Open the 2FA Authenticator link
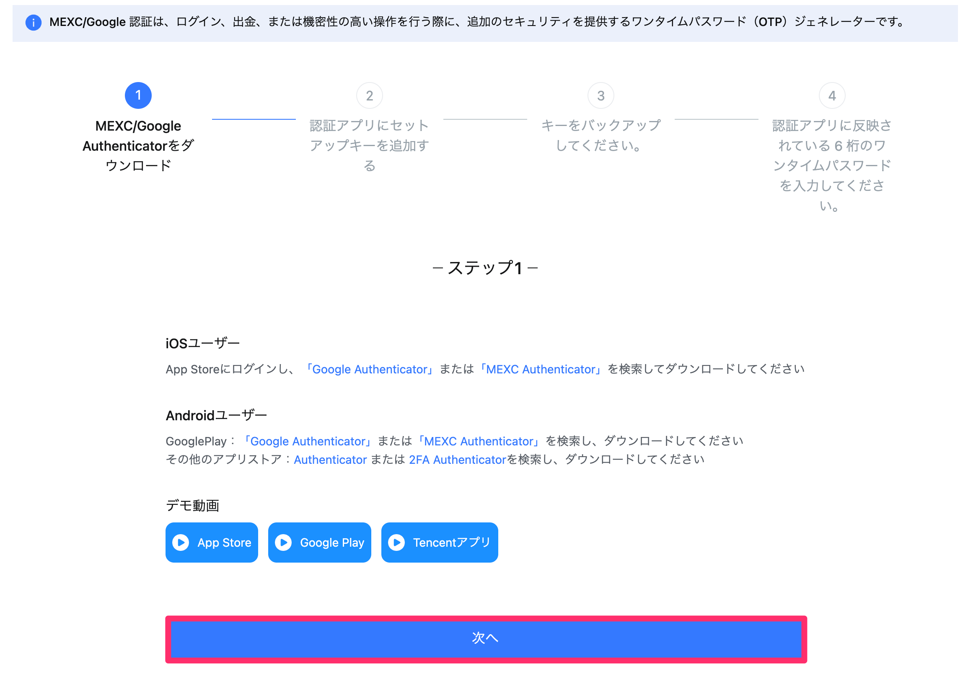963x684 pixels. (458, 460)
